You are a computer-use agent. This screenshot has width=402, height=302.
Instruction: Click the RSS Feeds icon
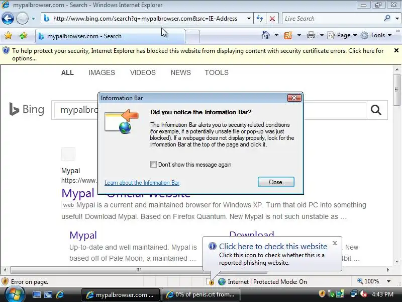pyautogui.click(x=288, y=35)
